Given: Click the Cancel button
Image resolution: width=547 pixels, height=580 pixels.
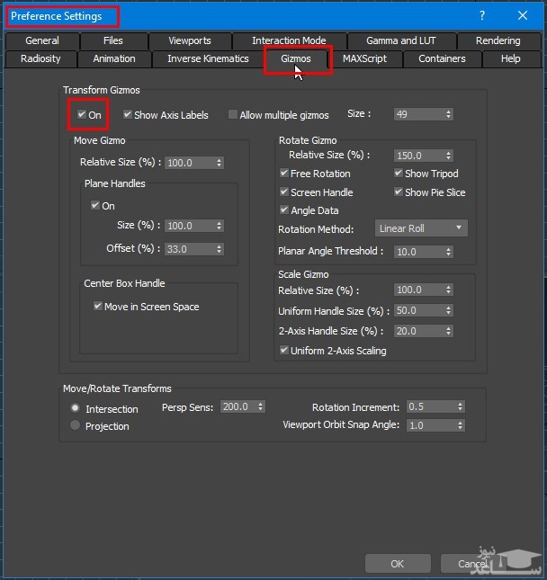Looking at the screenshot, I should pos(472,564).
